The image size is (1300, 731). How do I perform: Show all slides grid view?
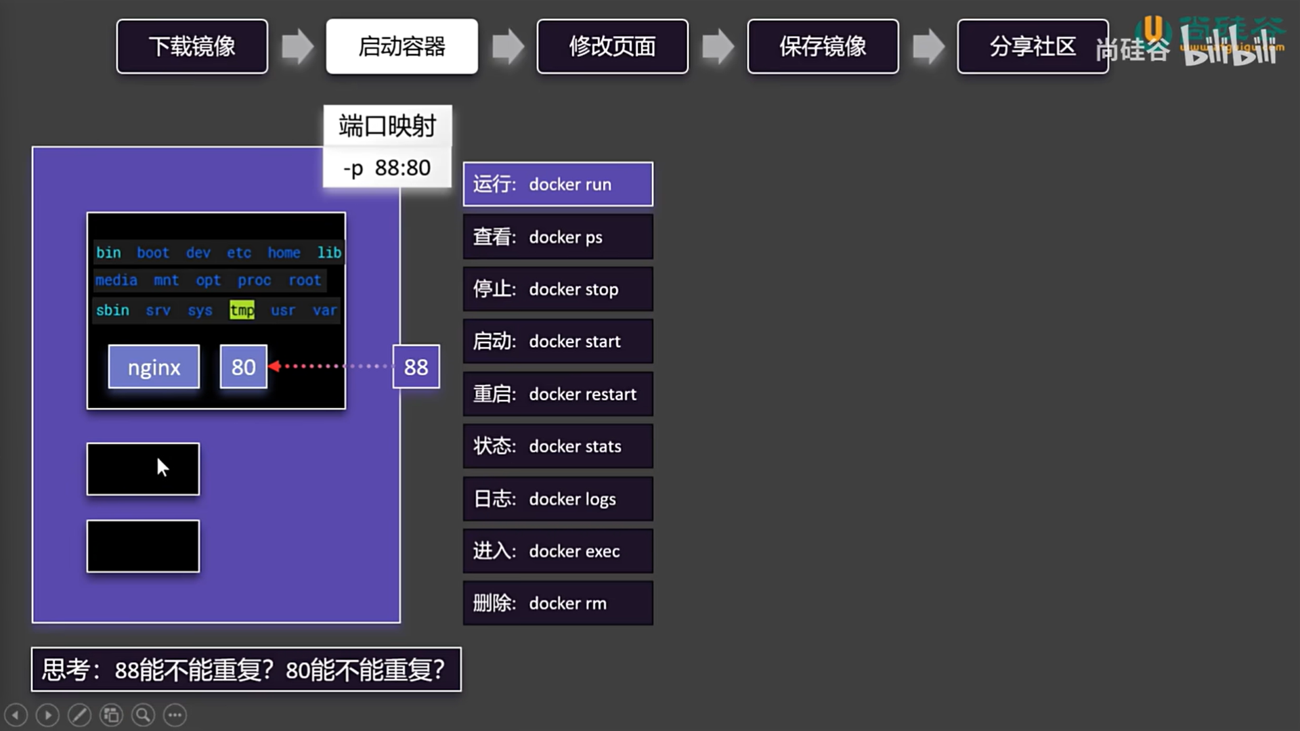111,715
